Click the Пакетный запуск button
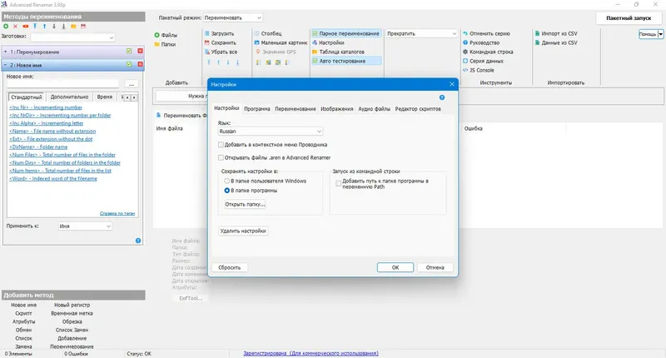This screenshot has width=666, height=358. [629, 17]
